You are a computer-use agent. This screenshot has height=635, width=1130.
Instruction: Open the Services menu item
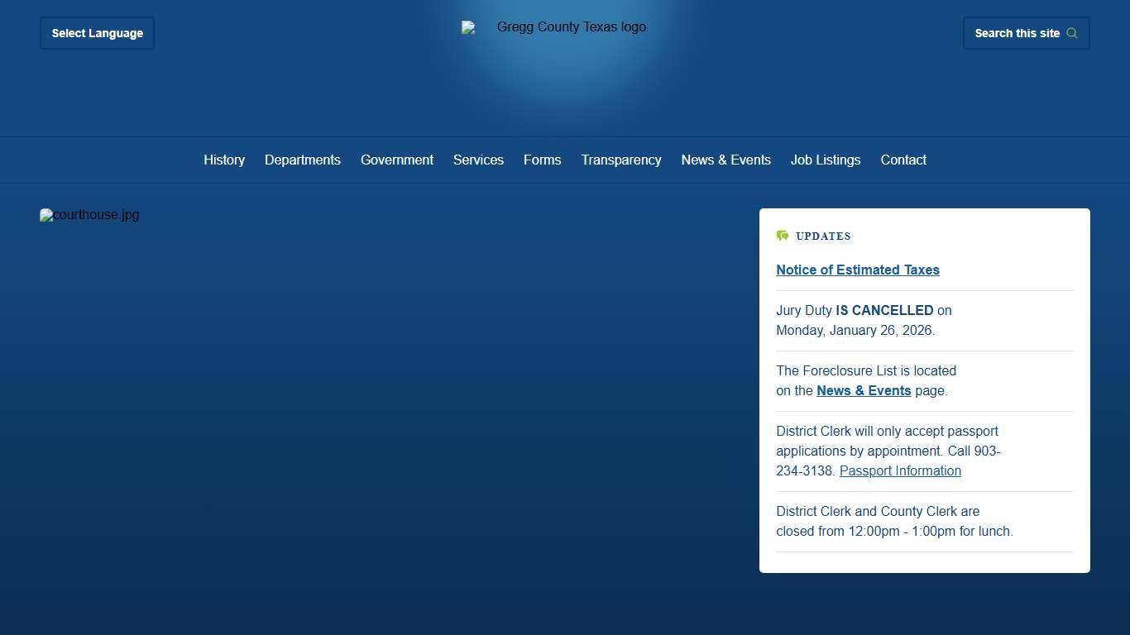tap(478, 160)
